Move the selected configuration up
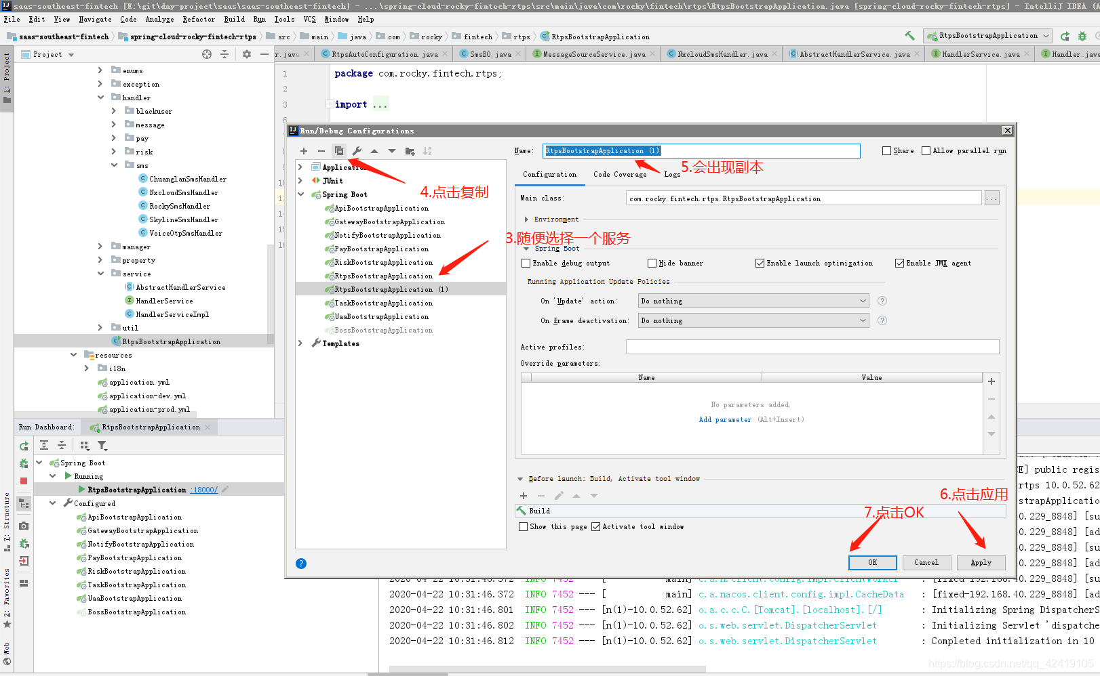This screenshot has width=1100, height=676. pos(375,150)
